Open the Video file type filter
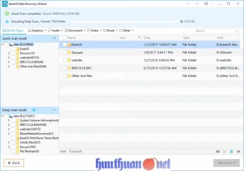The height and width of the screenshot is (171, 244). (x=94, y=31)
